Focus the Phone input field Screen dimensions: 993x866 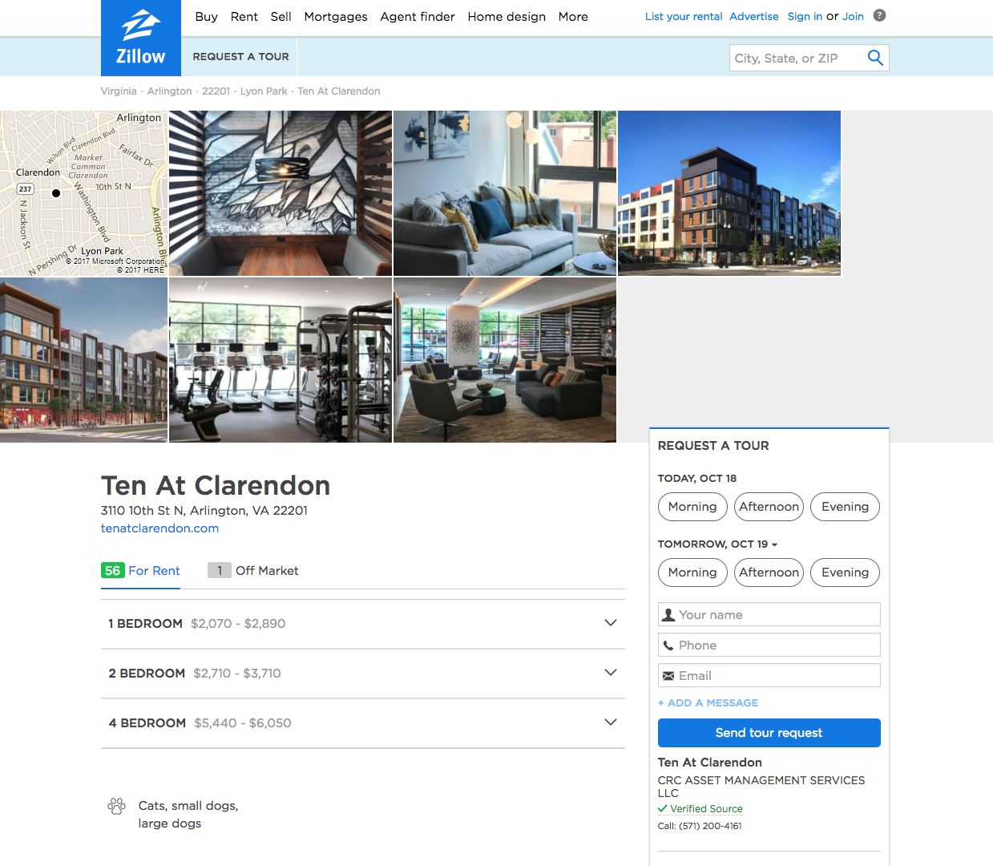[769, 645]
